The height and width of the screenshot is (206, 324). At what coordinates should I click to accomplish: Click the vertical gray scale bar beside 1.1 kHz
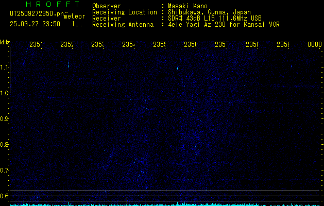point(10,70)
